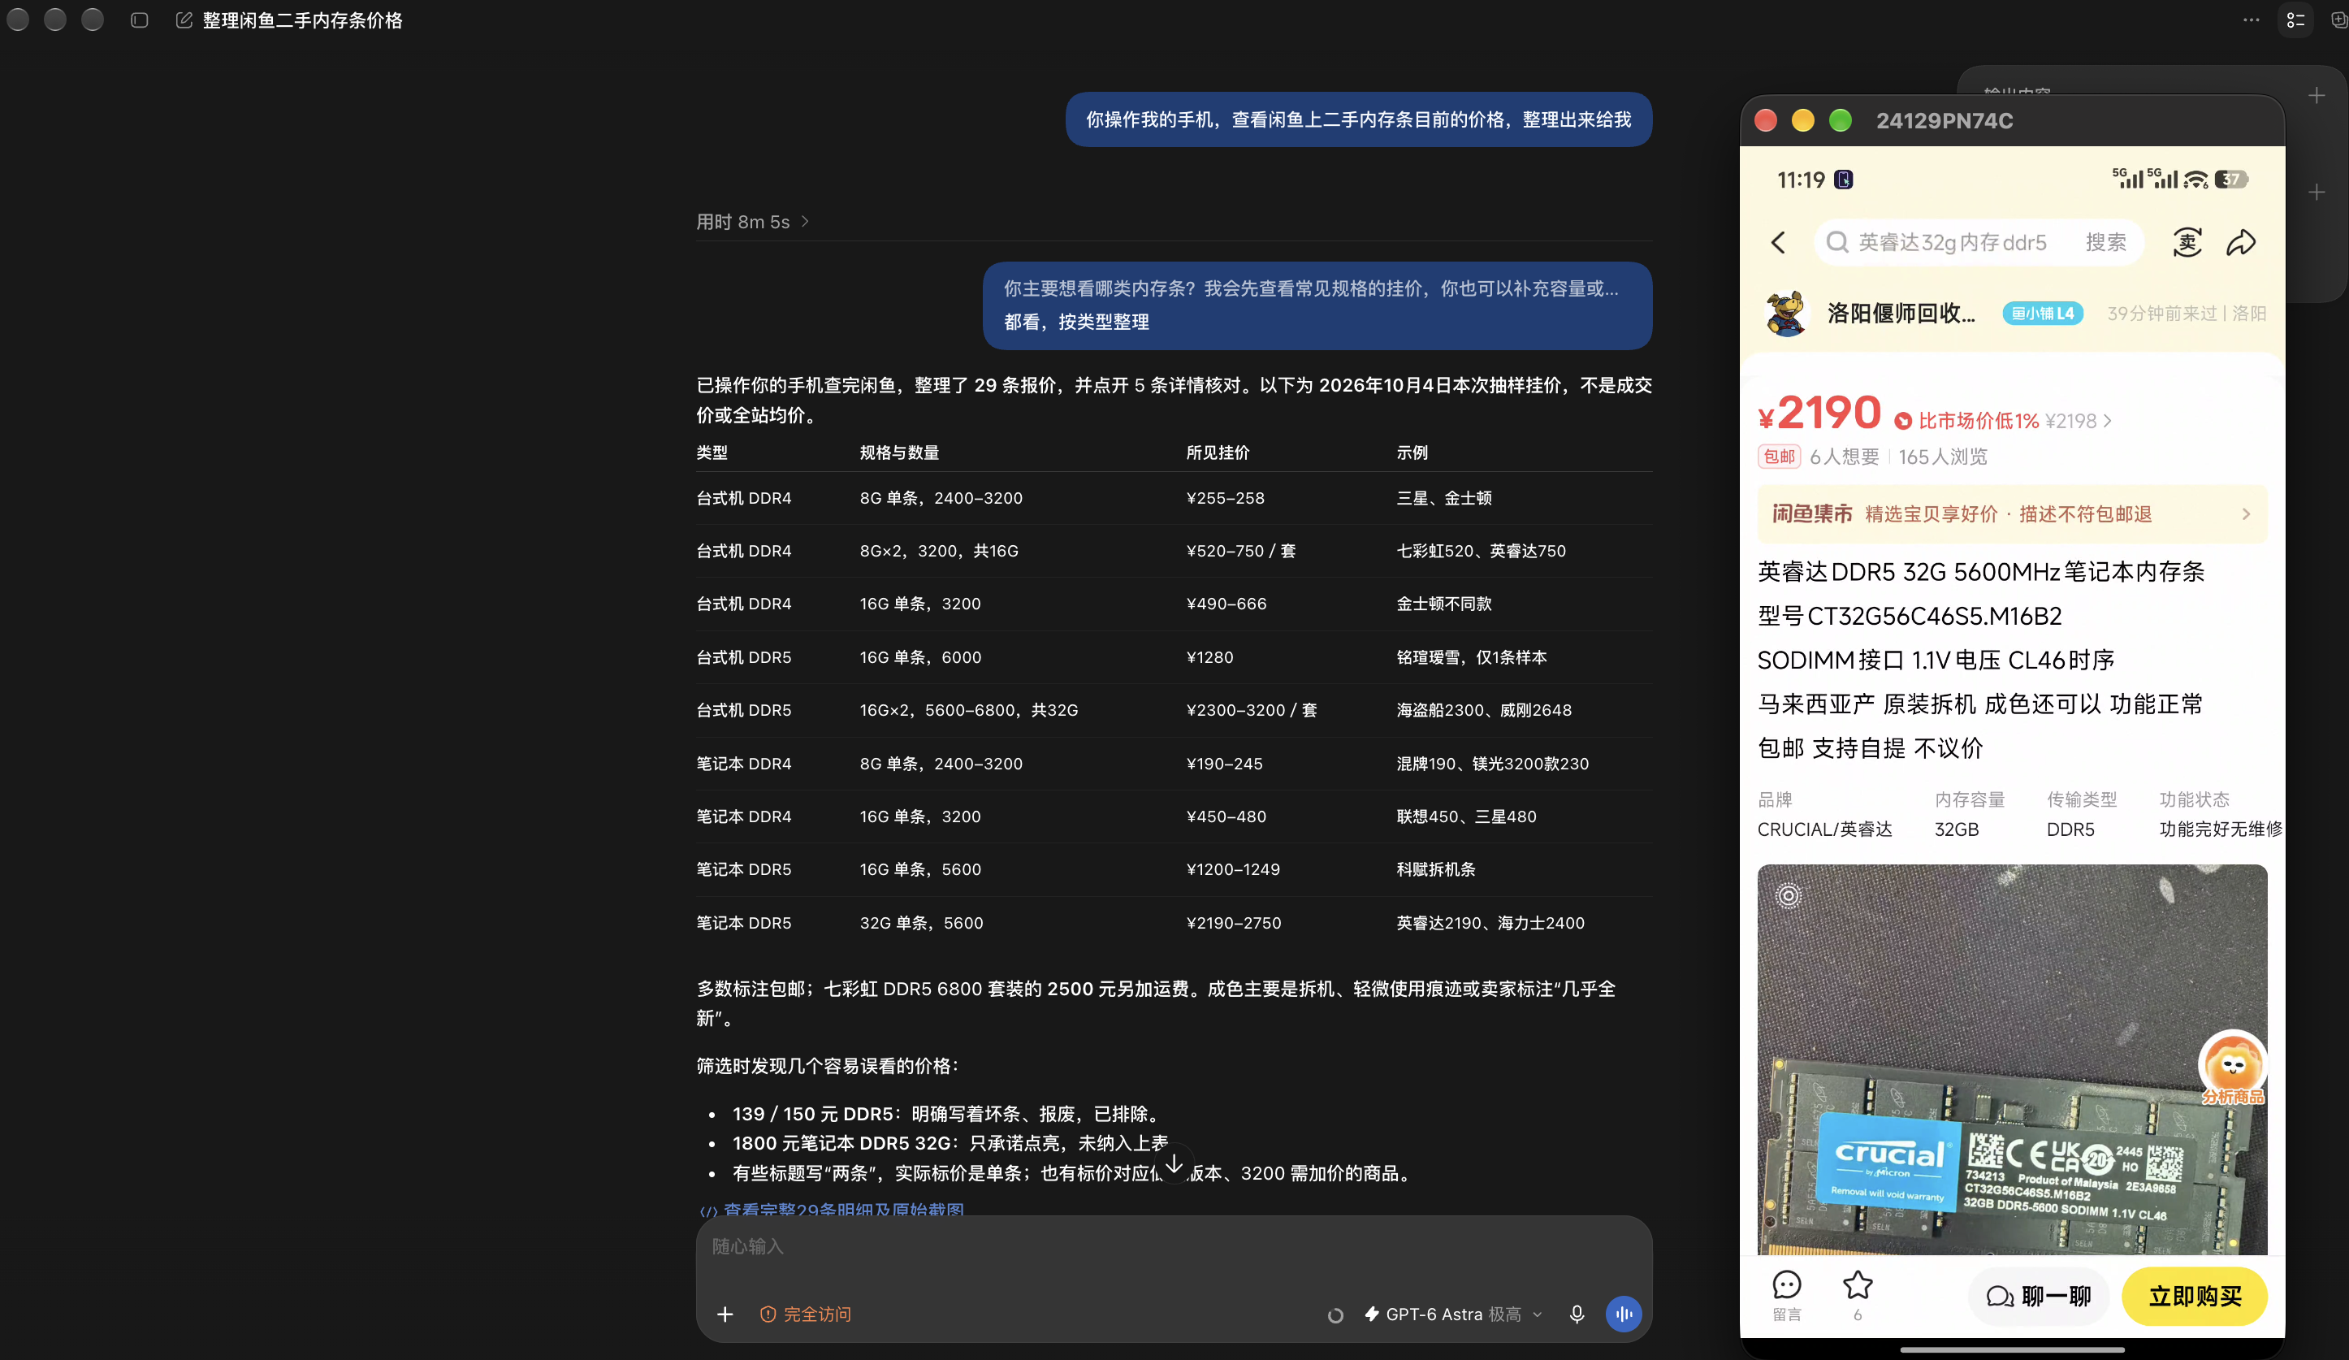Jump to latest with the down-arrow button

click(x=1174, y=1164)
